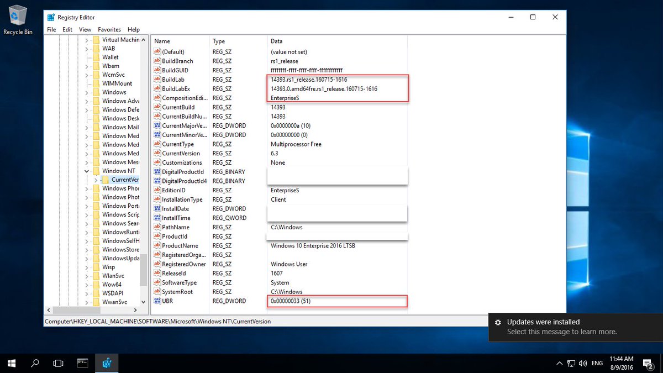Click the CurrentMajorVersionNumber DWORD icon
Screen dimensions: 663x373
tap(157, 125)
